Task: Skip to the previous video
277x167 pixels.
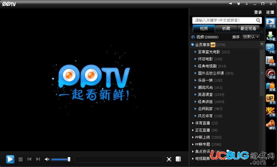Action: coord(29,159)
